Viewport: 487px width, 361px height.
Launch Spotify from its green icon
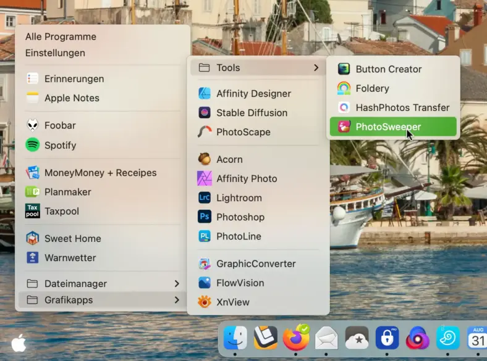point(33,145)
